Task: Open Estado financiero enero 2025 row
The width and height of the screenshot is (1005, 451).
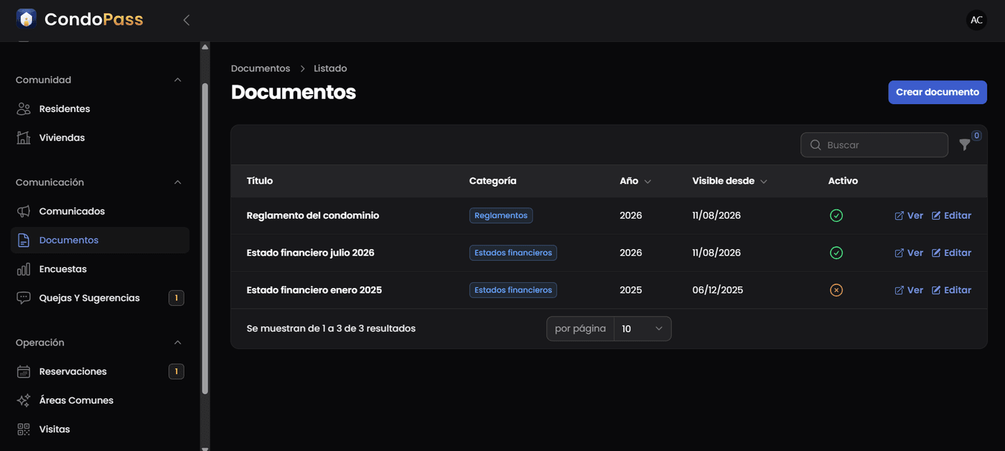Action: tap(609, 290)
